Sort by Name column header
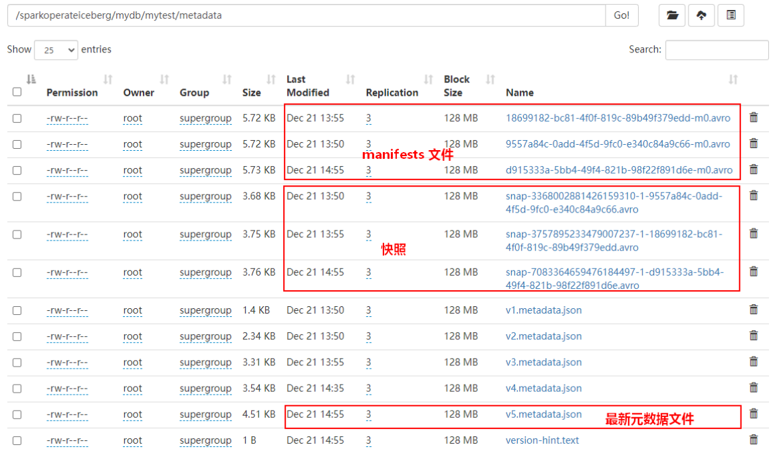The width and height of the screenshot is (773, 457). [520, 92]
